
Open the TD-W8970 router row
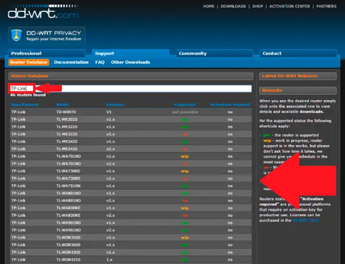131,112
